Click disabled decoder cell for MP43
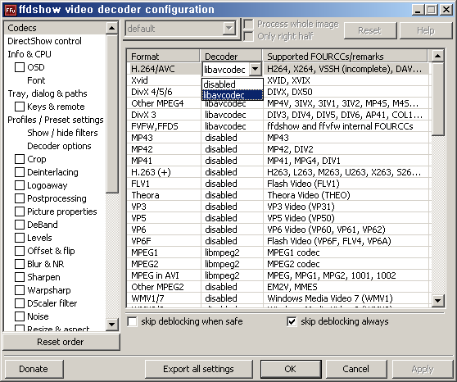The width and height of the screenshot is (457, 382). [x=232, y=138]
